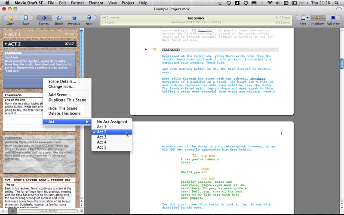Select checked Act 2 submenu item

tap(101, 132)
